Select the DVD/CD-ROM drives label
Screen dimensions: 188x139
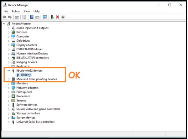(x=30, y=49)
